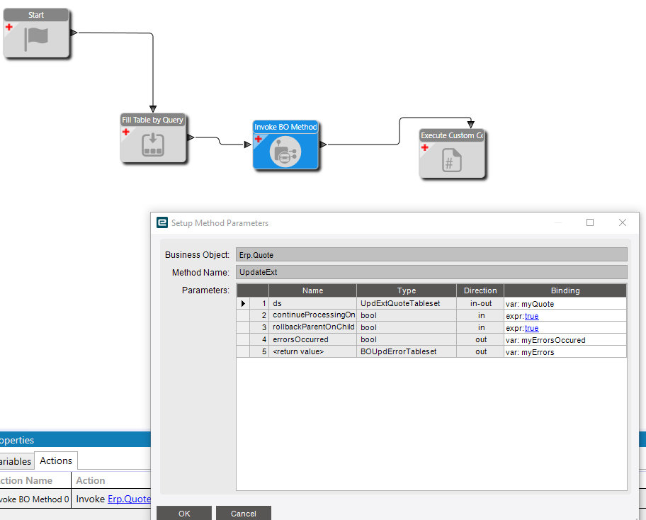Click the 'rollbackParentOnChild' name cell

coord(312,327)
